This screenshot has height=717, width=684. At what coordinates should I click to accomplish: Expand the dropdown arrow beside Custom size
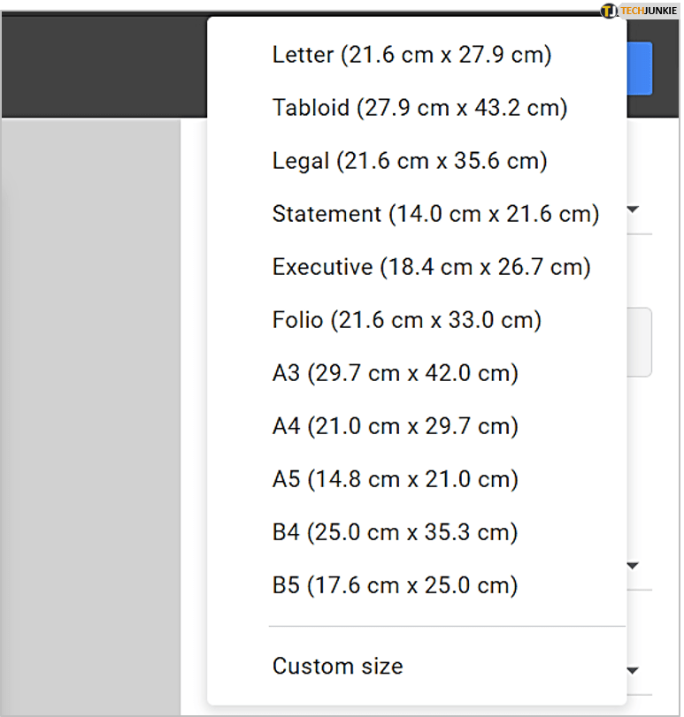coord(634,671)
